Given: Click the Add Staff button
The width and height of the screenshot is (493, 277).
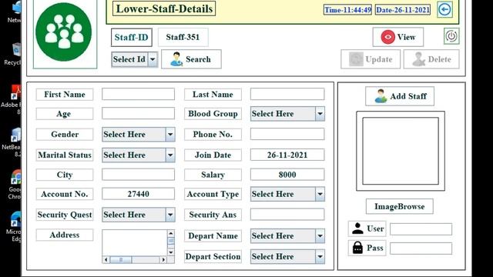Looking at the screenshot, I should click(400, 96).
